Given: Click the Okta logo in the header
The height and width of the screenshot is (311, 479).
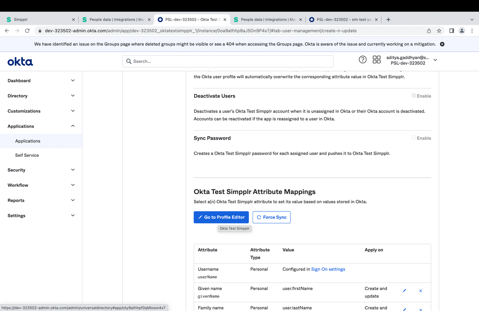Looking at the screenshot, I should pyautogui.click(x=20, y=61).
